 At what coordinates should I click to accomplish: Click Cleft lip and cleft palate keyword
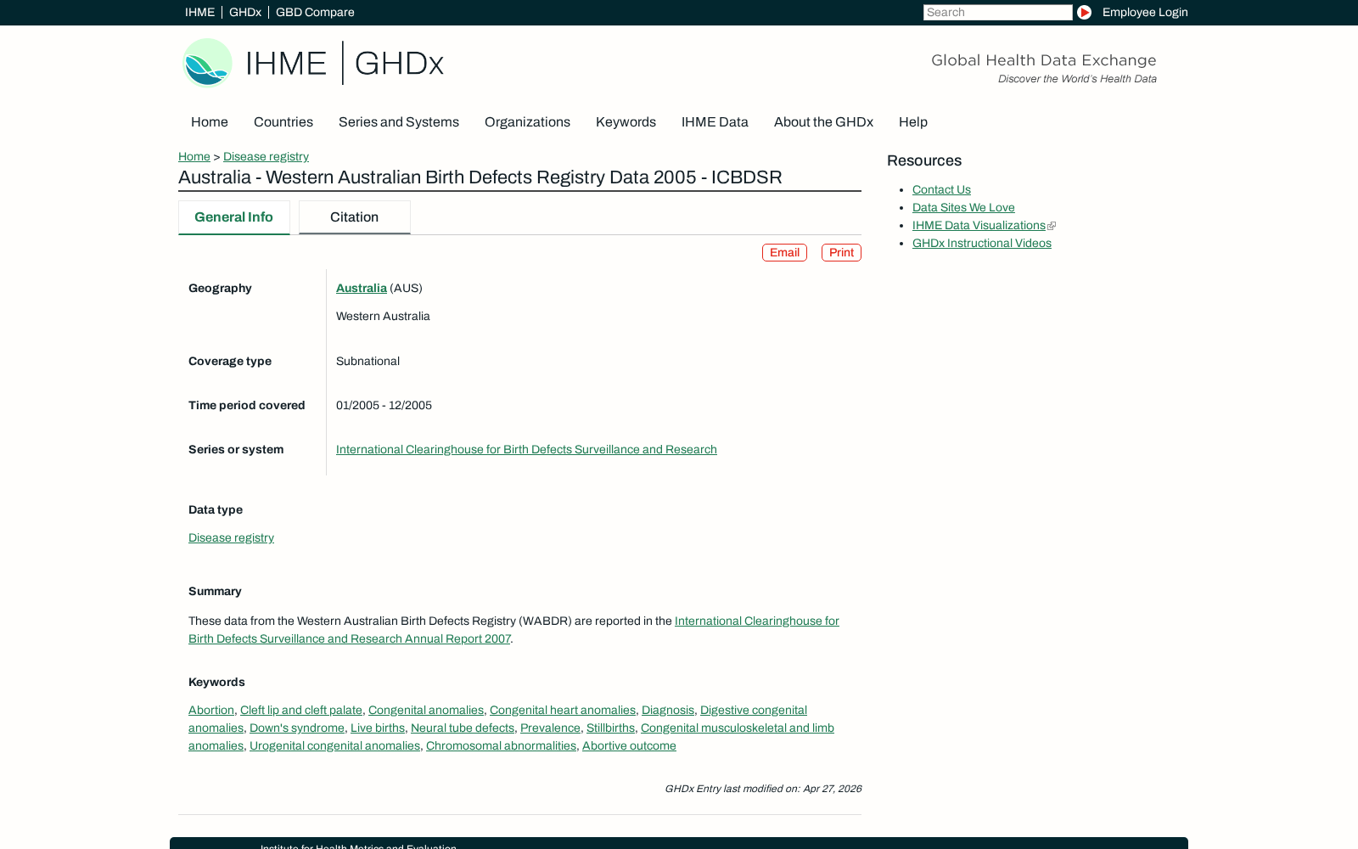pyautogui.click(x=301, y=711)
